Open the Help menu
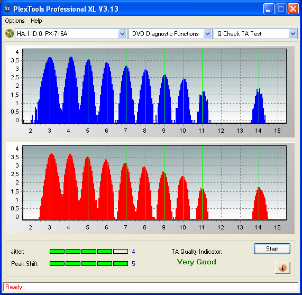 (36, 21)
